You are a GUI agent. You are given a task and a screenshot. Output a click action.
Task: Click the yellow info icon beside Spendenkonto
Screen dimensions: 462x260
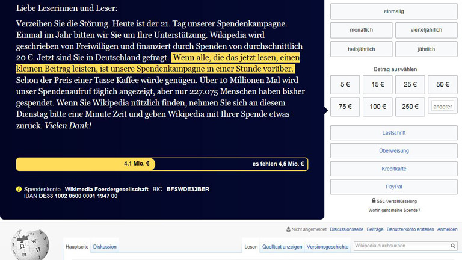[x=19, y=189]
